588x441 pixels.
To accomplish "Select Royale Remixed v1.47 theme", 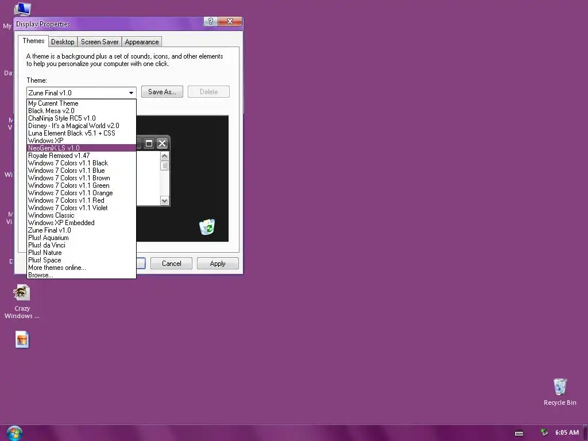I will 82,156.
